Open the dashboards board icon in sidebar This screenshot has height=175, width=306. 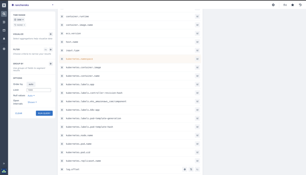(4, 30)
